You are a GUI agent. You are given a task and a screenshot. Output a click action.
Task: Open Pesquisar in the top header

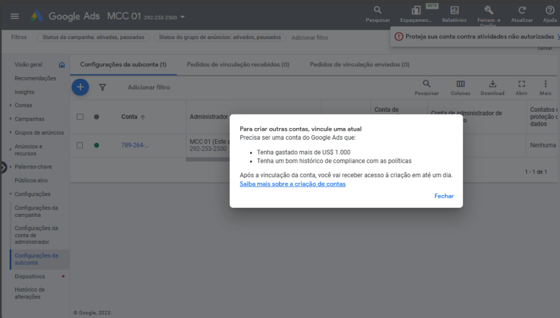point(377,15)
